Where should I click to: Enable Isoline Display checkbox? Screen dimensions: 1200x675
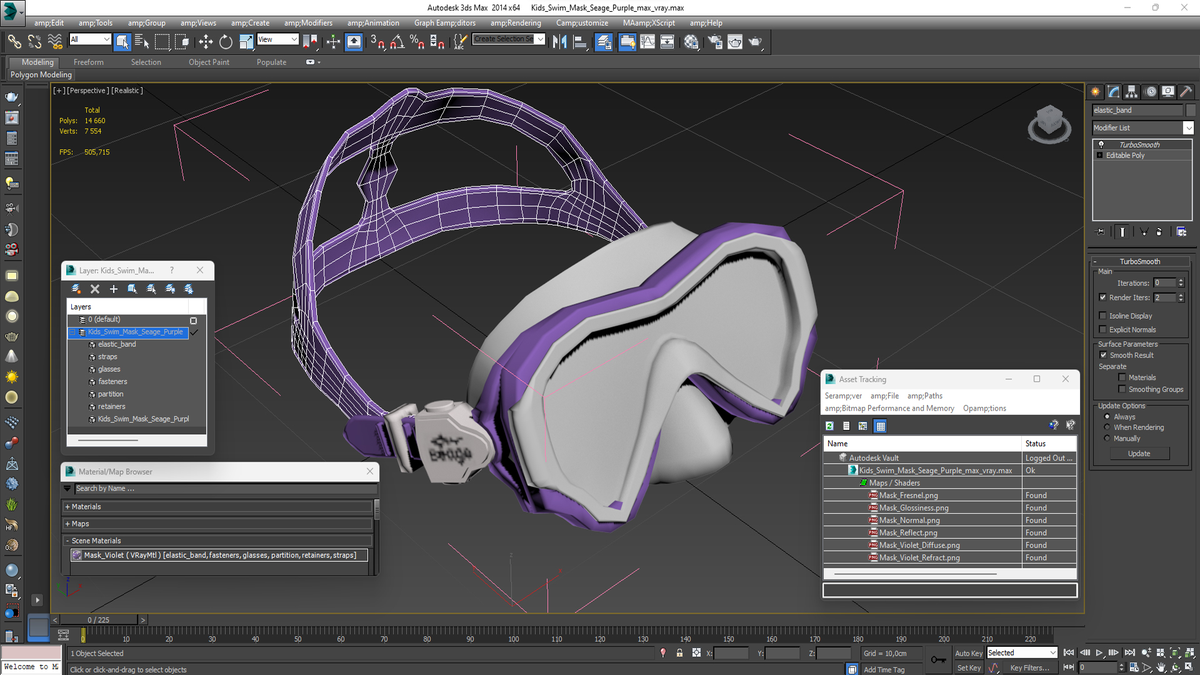(x=1103, y=316)
